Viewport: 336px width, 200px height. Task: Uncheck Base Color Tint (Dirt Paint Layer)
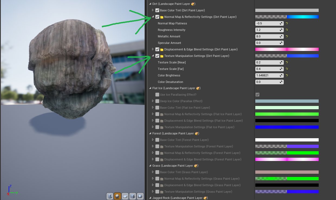click(x=157, y=10)
